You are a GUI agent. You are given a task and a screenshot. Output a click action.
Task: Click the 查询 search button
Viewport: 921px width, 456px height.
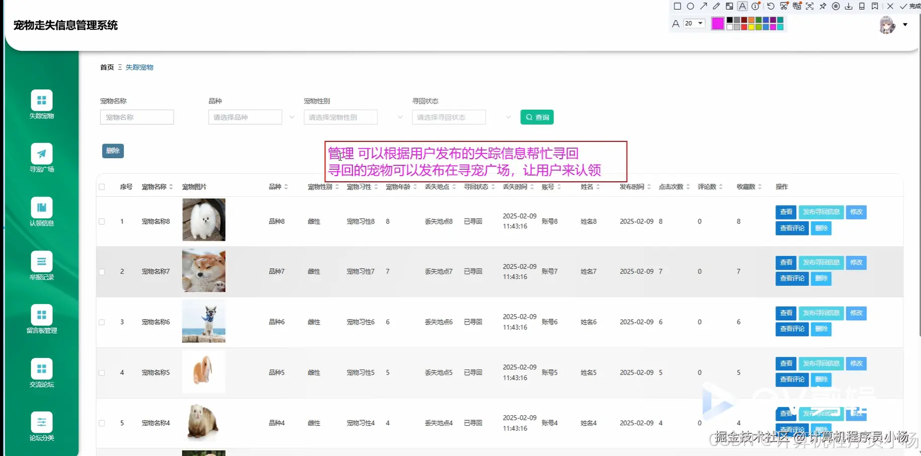click(x=536, y=117)
